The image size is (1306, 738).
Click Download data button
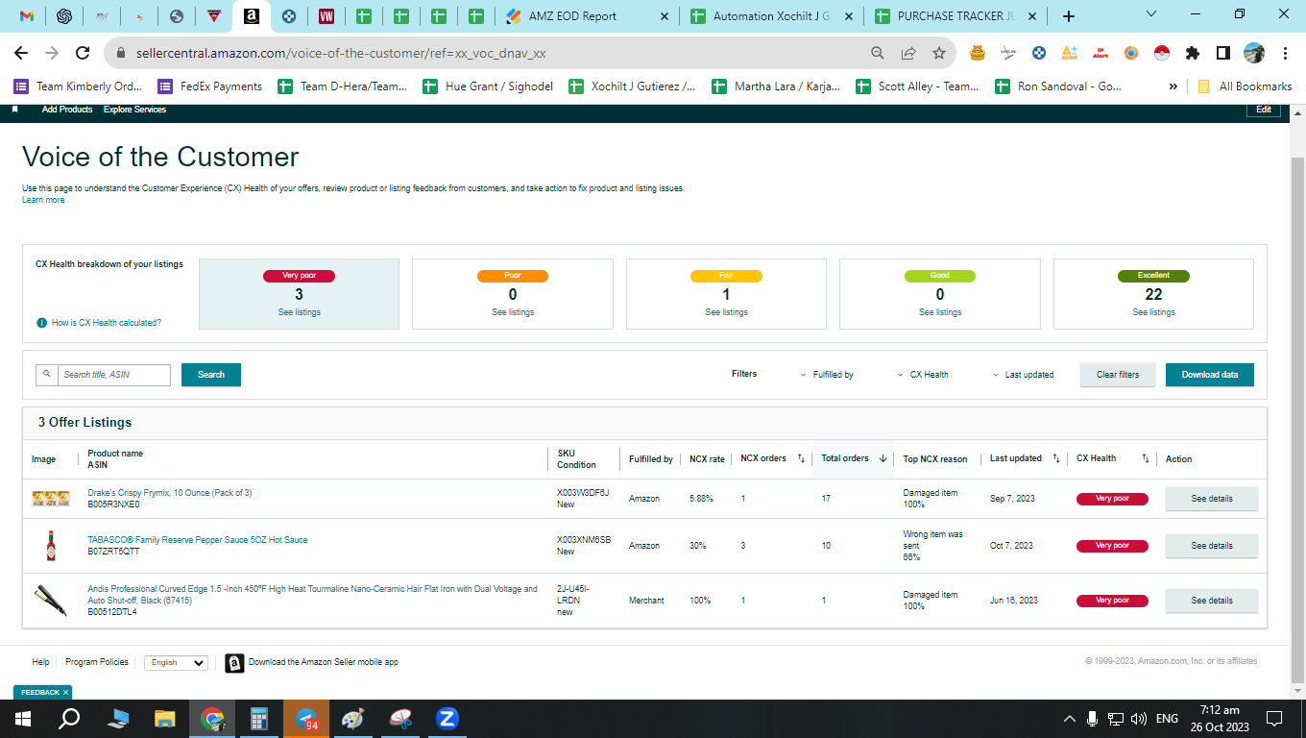[x=1210, y=375]
